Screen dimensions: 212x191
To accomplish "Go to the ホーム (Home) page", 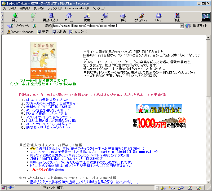I will [x=69, y=17].
